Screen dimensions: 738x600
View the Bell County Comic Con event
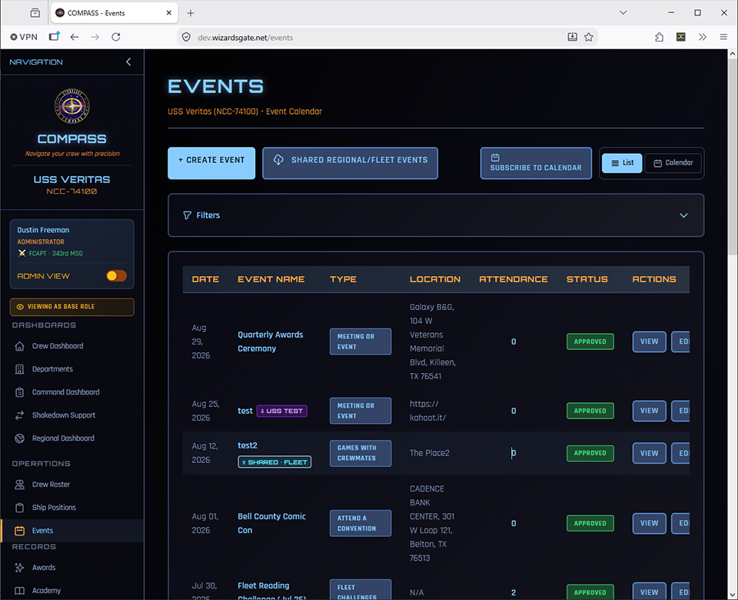click(649, 524)
